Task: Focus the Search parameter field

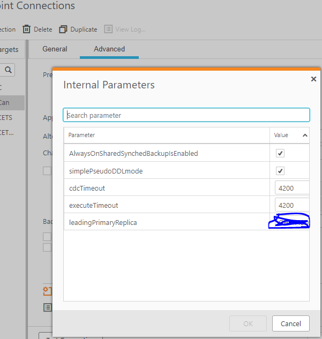Action: (186, 115)
